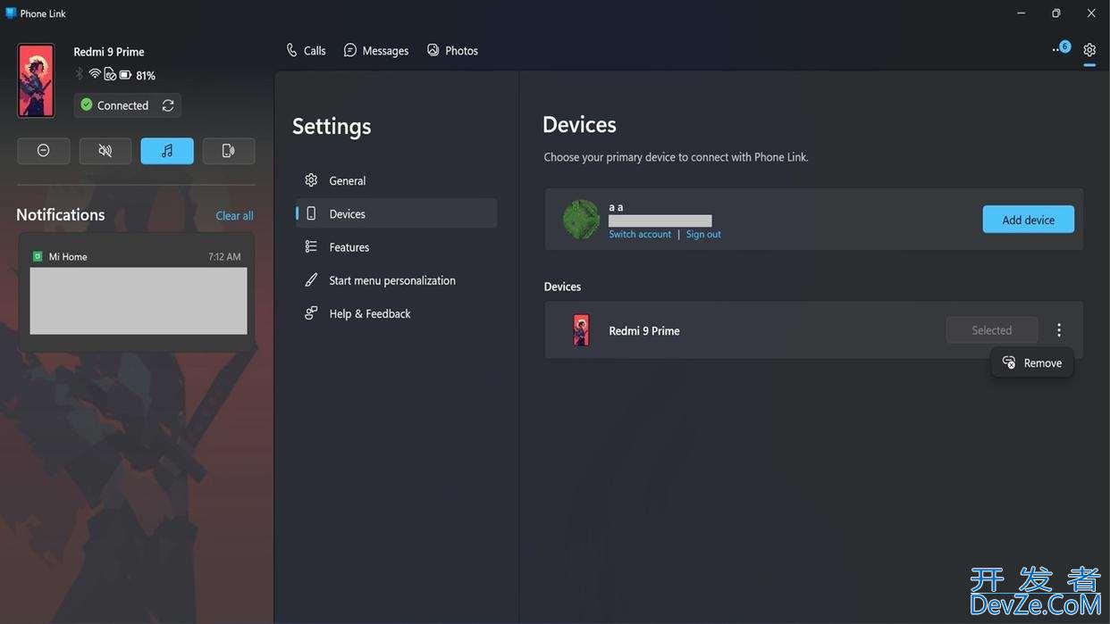
Task: Click the Connected status label
Action: pos(122,105)
